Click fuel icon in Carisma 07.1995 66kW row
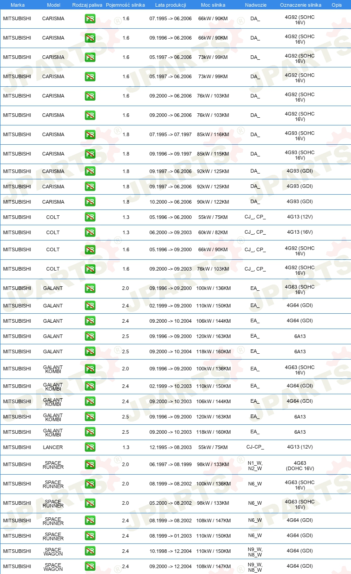Image resolution: width=351 pixels, height=574 pixels. coord(90,19)
